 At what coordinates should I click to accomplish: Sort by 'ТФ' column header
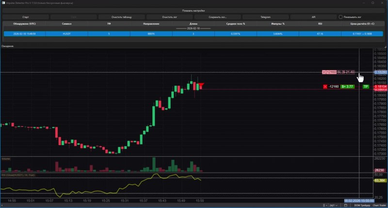pos(109,24)
